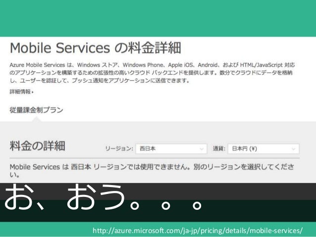Open the リージョン dropdown showing 西日本

click(x=171, y=148)
